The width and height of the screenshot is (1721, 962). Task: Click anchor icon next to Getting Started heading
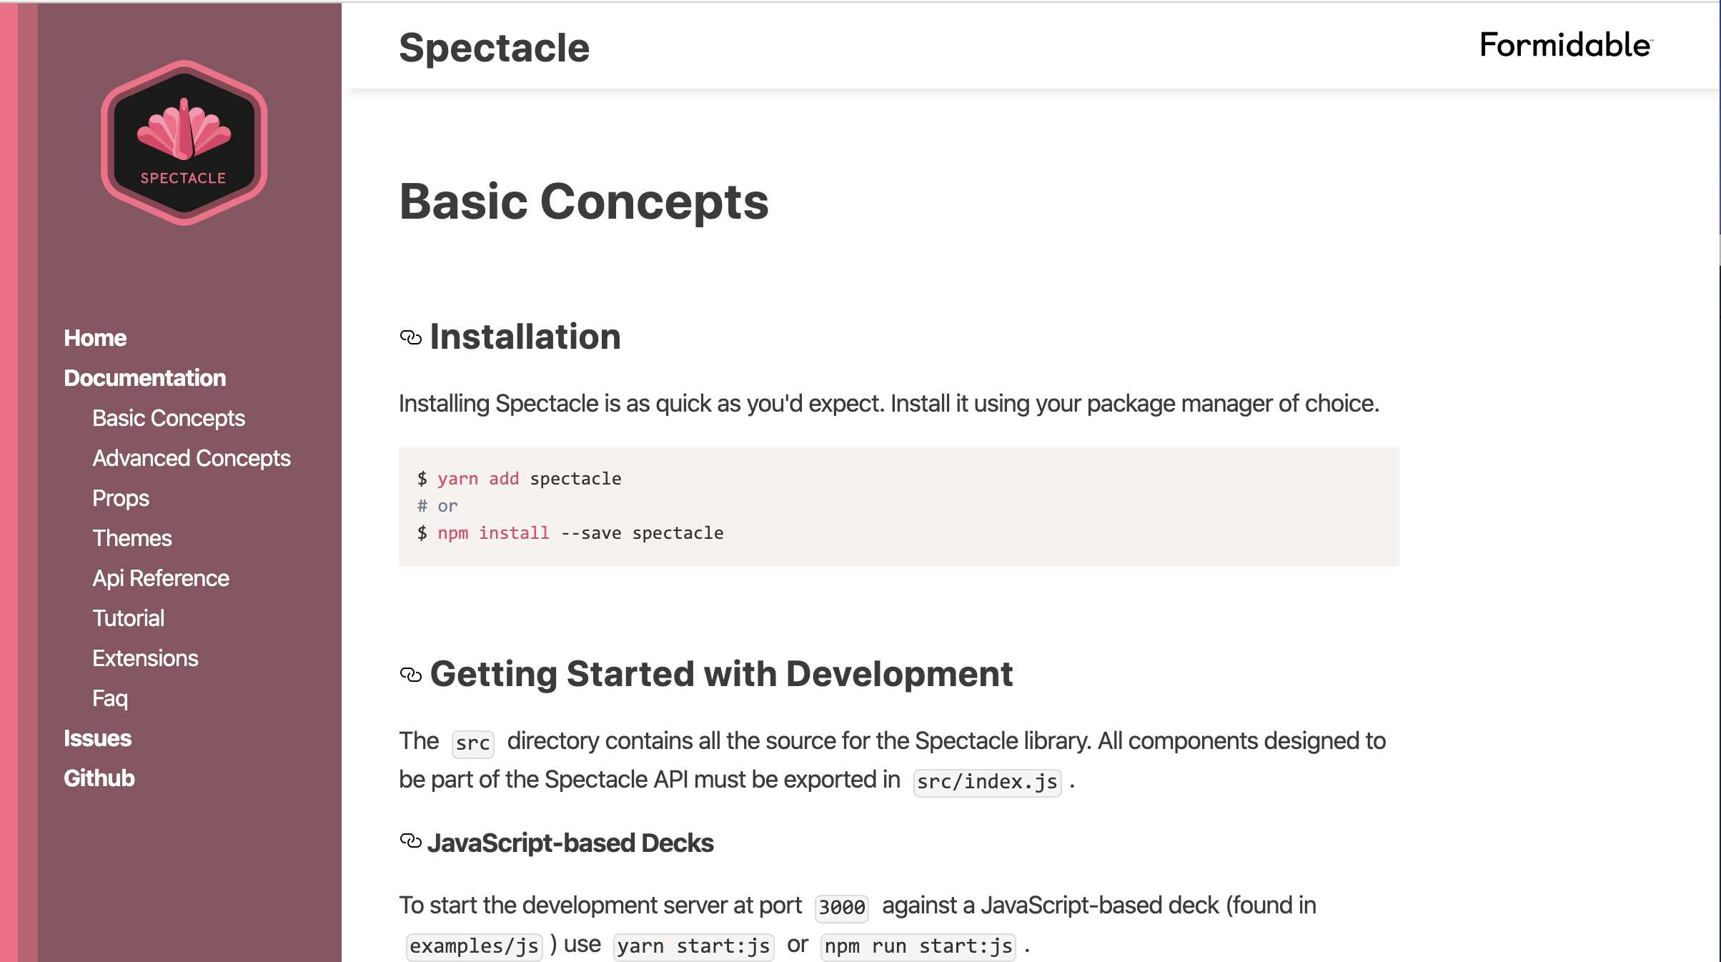(411, 675)
